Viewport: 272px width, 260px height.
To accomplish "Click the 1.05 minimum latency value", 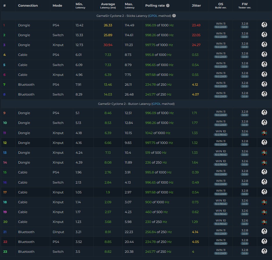I will [78, 192].
